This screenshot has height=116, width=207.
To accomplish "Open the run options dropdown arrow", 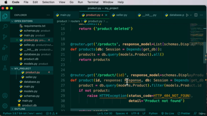I will tap(191, 15).
